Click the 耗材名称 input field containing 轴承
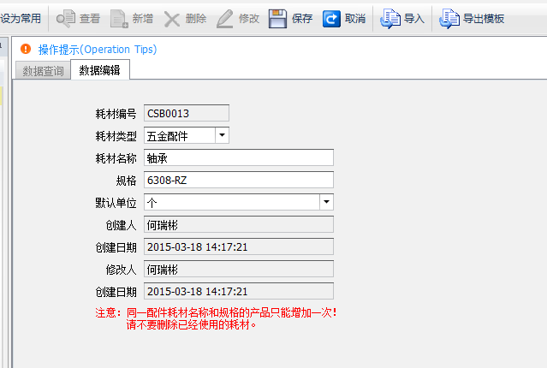547x368 pixels. 239,157
